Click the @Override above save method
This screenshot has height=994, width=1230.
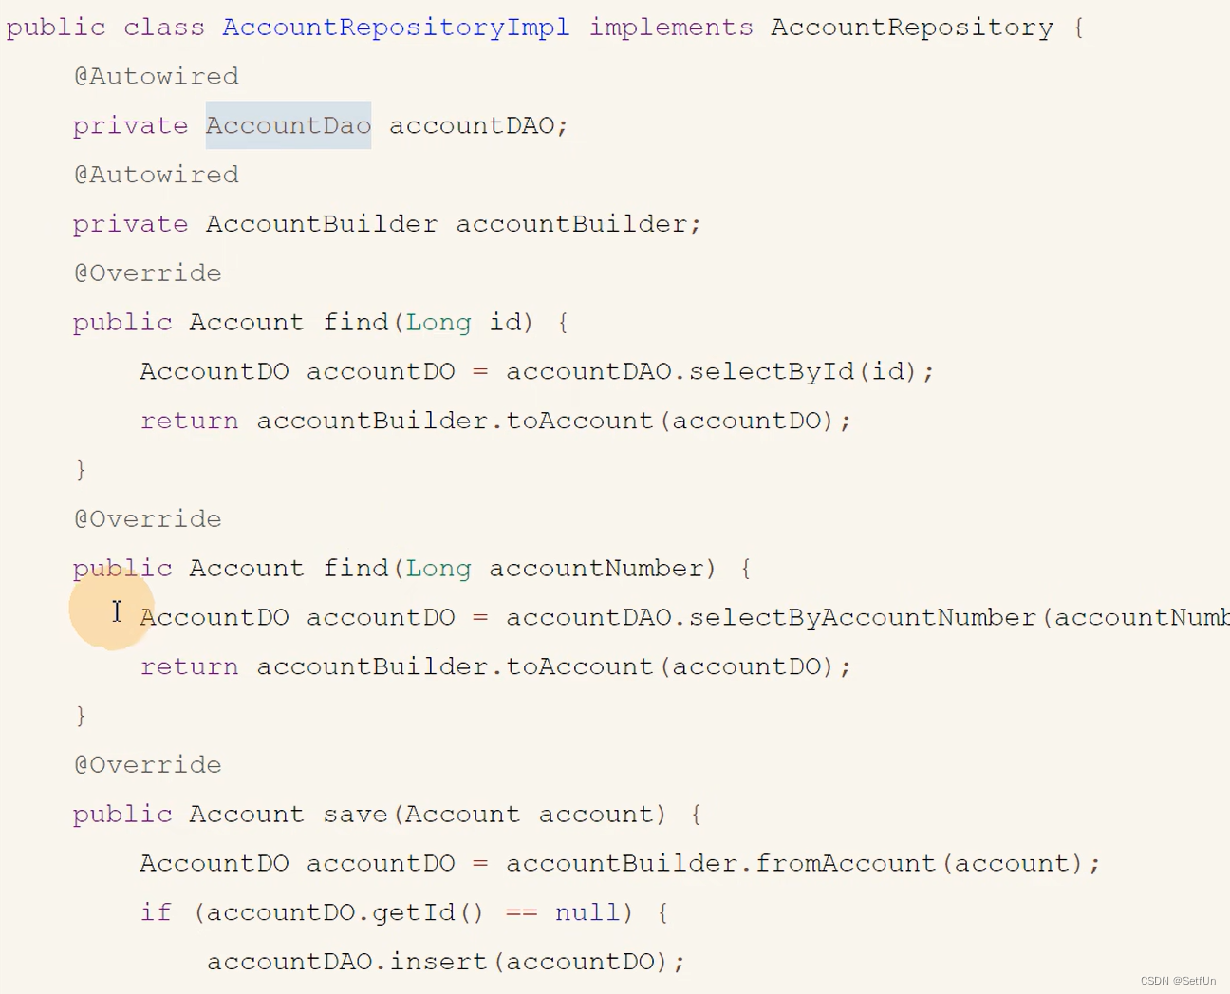coord(148,765)
